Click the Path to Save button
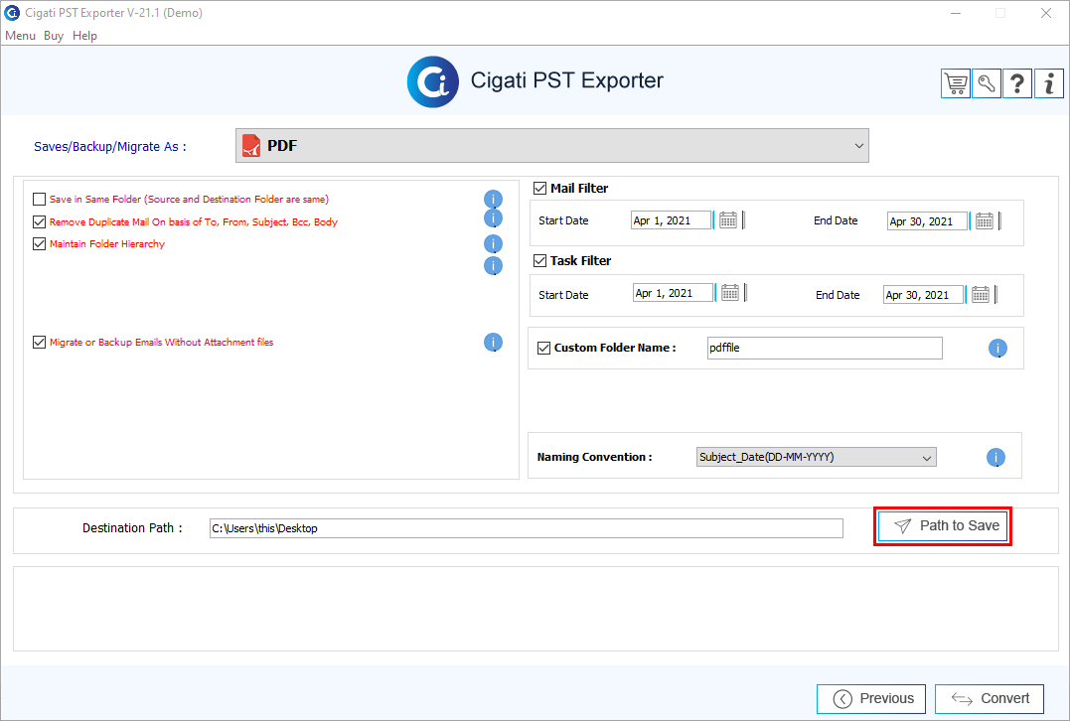This screenshot has height=721, width=1070. coord(943,526)
